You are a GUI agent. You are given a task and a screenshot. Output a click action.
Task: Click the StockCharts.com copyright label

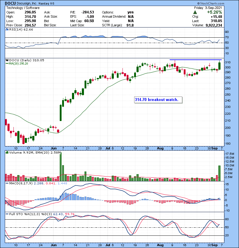(211, 3)
